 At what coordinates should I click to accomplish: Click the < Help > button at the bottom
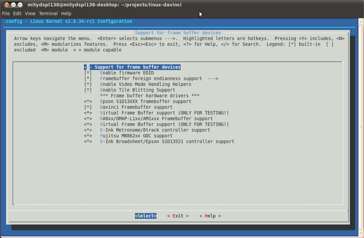click(x=210, y=216)
